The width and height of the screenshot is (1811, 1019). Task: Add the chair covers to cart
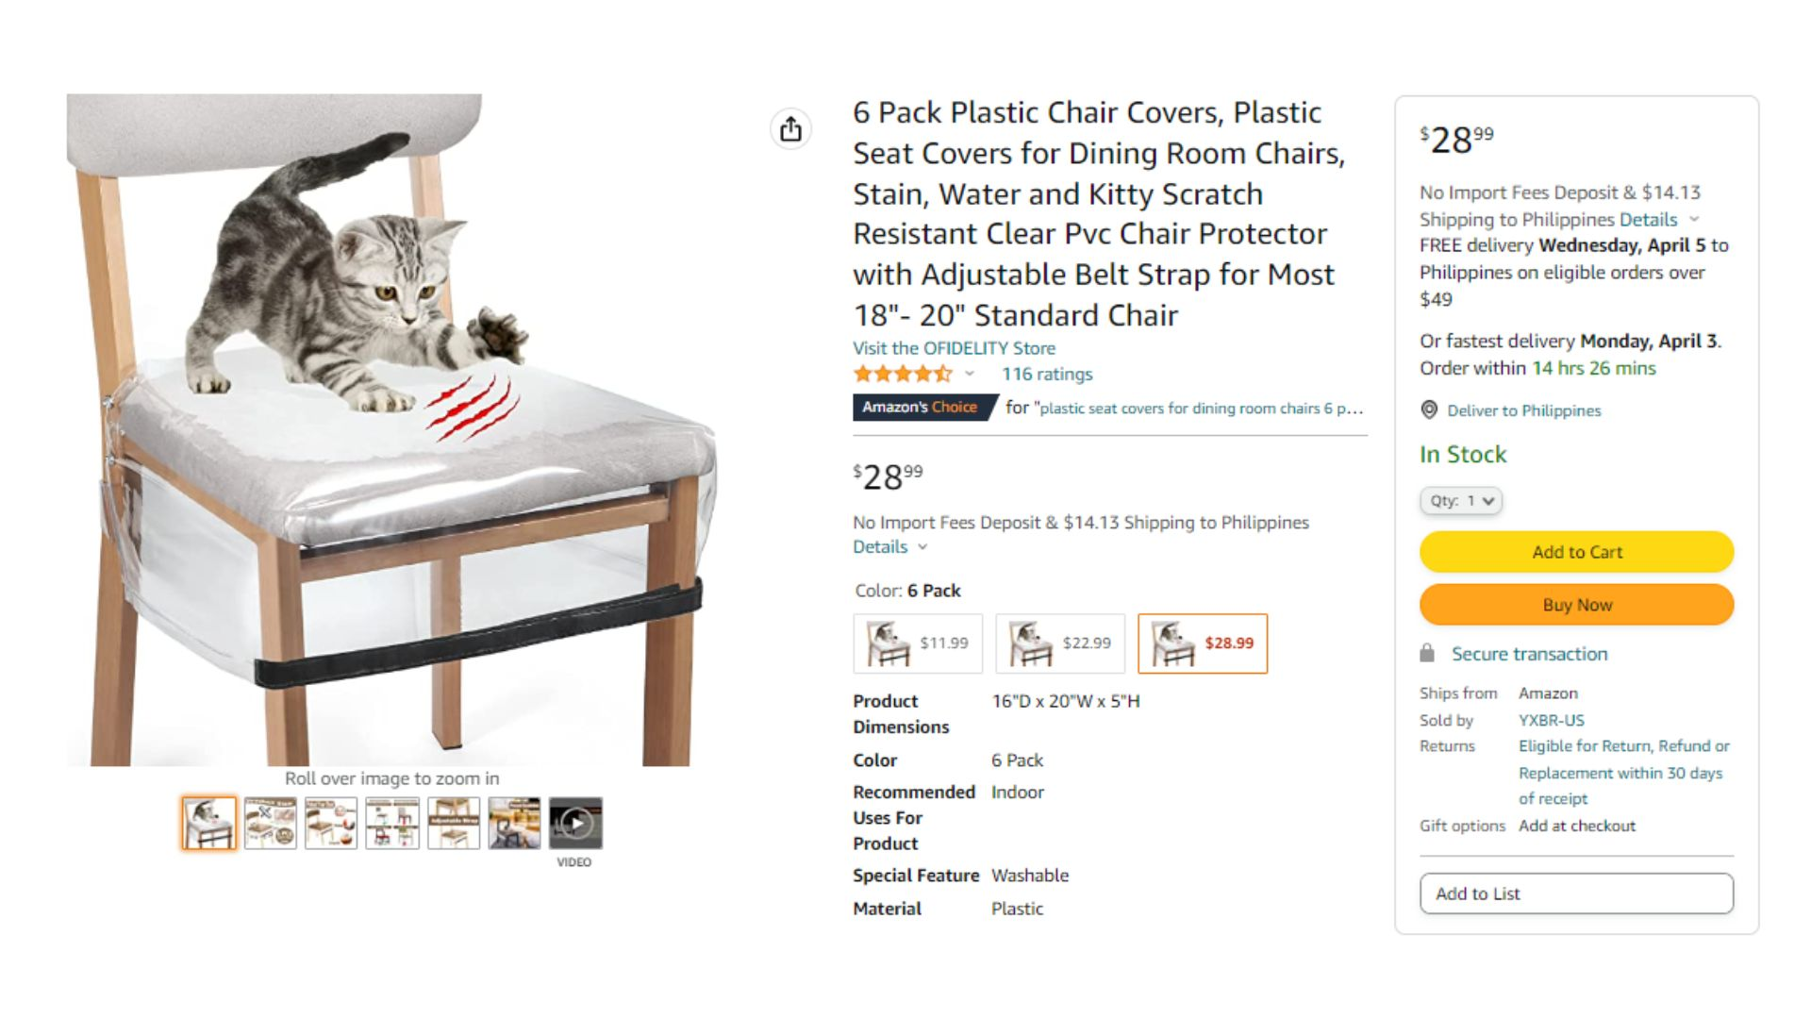tap(1576, 552)
